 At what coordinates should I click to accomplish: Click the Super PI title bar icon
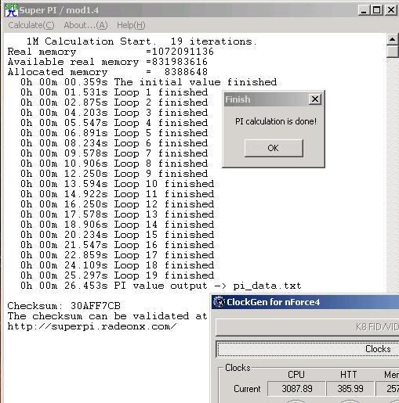pos(11,10)
